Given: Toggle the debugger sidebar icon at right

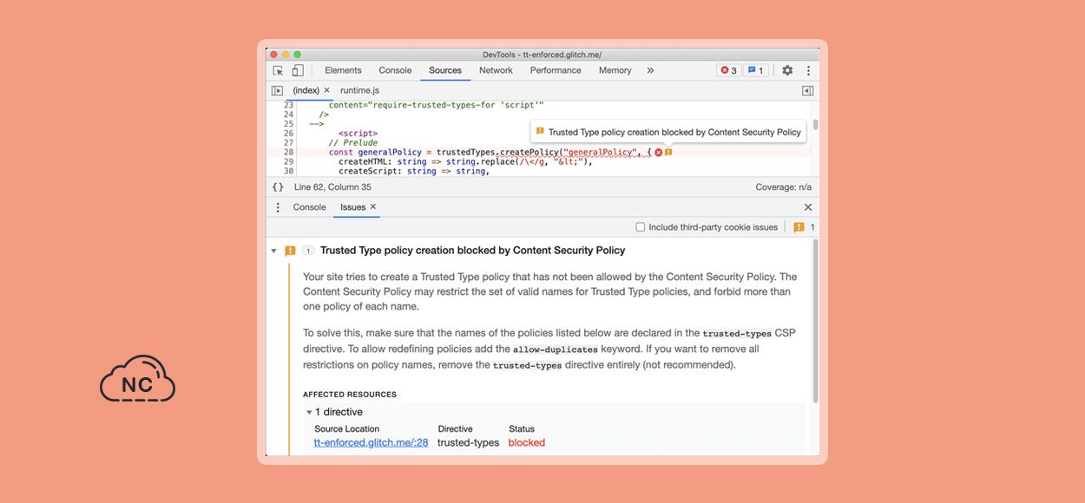Looking at the screenshot, I should pyautogui.click(x=807, y=90).
